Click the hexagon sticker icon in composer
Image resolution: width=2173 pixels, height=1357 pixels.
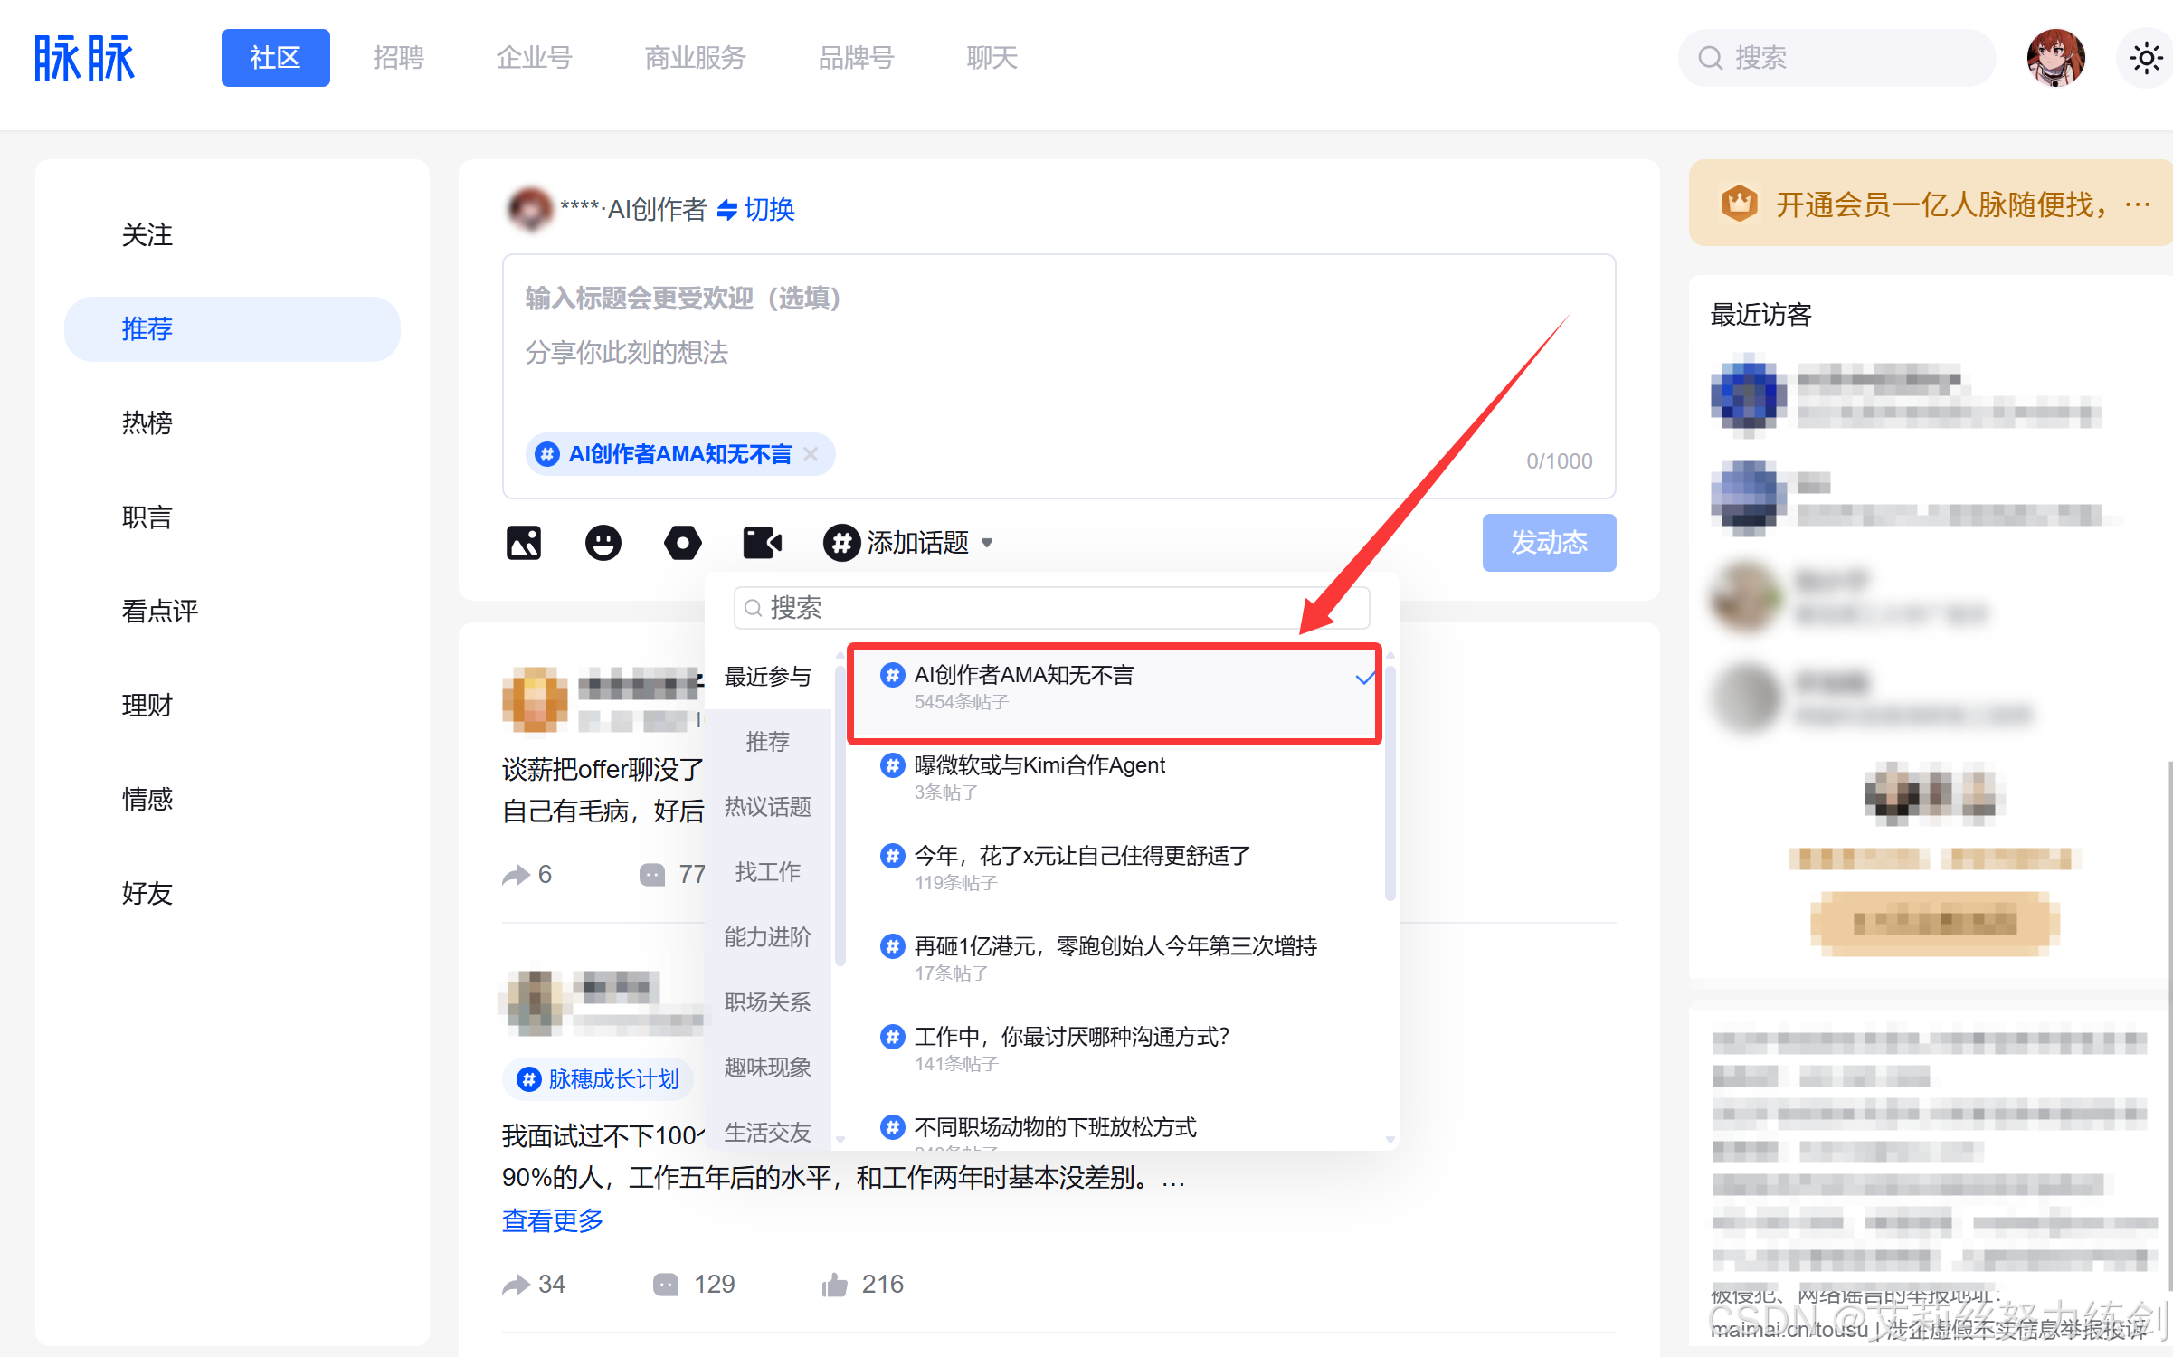[682, 542]
